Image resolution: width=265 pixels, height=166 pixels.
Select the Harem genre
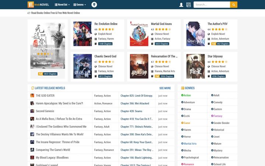186,130
